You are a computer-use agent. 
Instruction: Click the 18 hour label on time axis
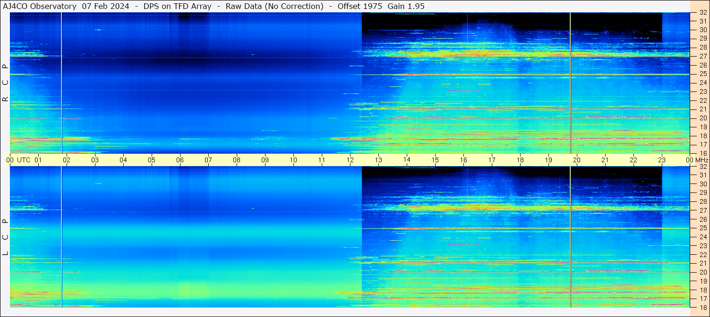[520, 160]
